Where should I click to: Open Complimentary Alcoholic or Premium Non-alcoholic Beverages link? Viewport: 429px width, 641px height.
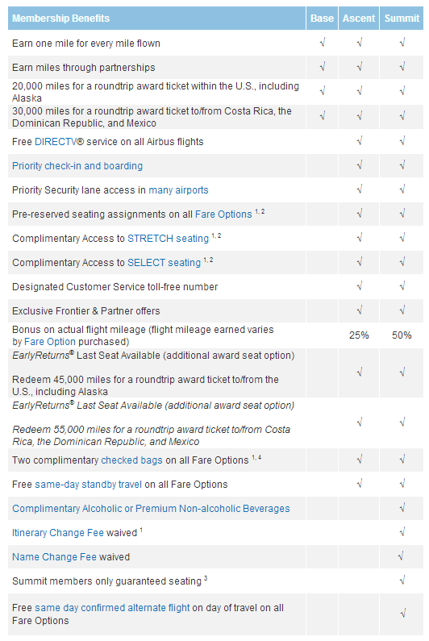151,509
